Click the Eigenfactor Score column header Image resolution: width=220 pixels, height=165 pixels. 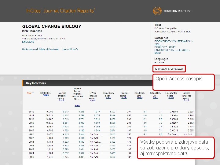tap(171, 94)
